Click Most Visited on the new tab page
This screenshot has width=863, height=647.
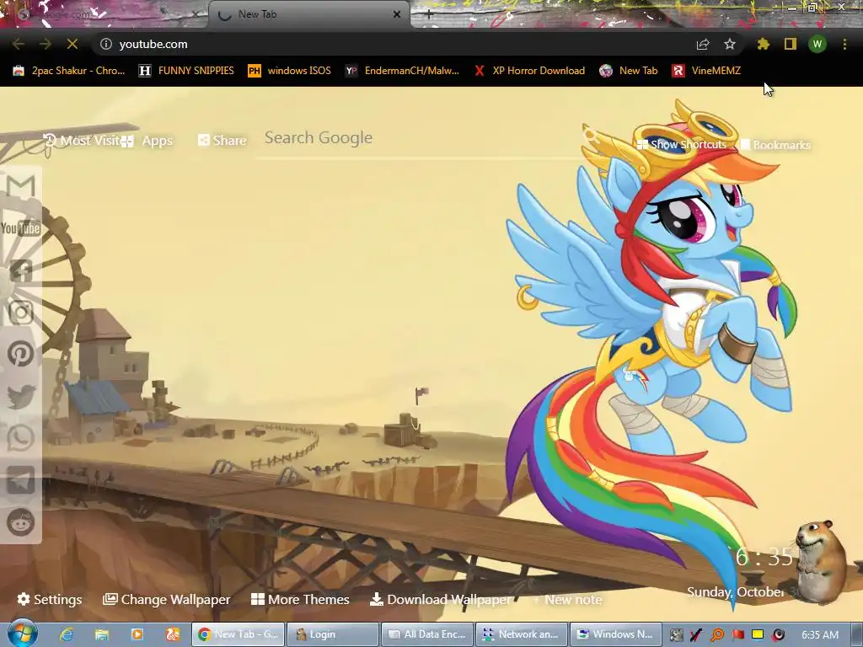[x=82, y=141]
